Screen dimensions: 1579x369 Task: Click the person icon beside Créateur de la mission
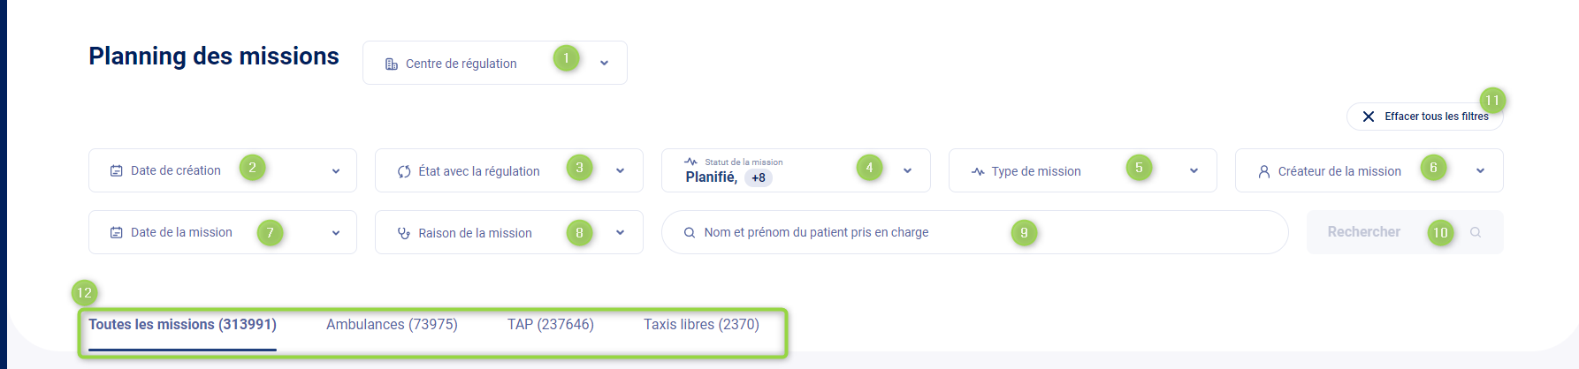1264,171
